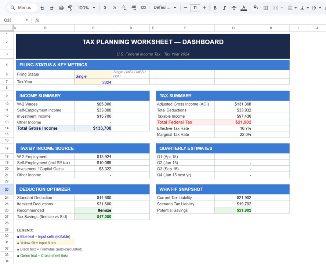Screen dimensions: 326x264
Task: Open the Name box dropdown arrow
Action: pos(26,20)
